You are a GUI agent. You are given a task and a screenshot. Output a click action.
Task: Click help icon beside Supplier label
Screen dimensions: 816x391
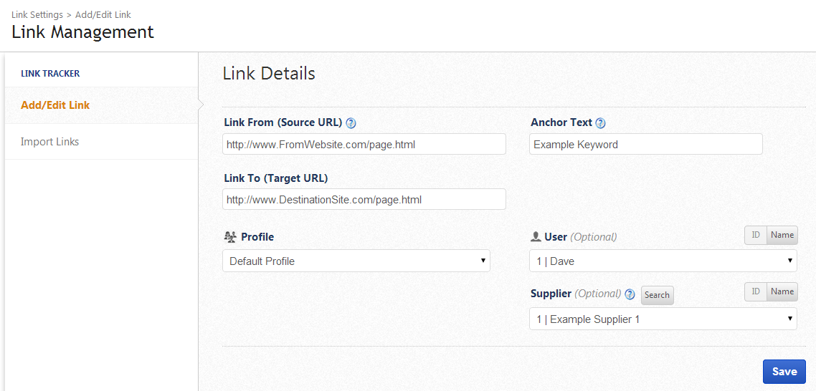630,294
